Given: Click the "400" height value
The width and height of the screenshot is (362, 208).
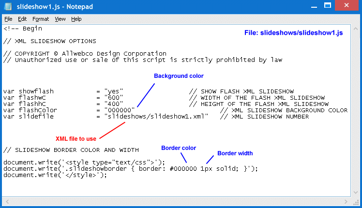Looking at the screenshot, I should [114, 104].
